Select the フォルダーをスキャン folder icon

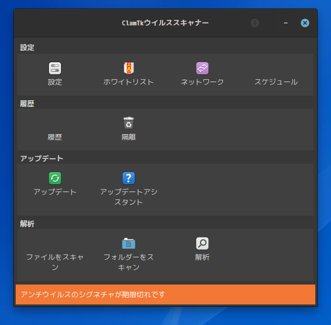pos(129,243)
